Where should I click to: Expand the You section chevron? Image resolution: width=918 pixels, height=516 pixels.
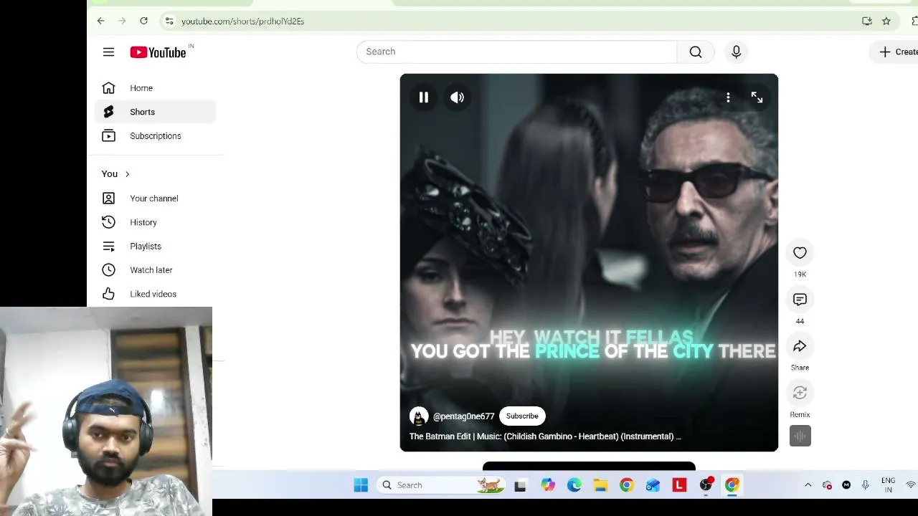point(127,174)
